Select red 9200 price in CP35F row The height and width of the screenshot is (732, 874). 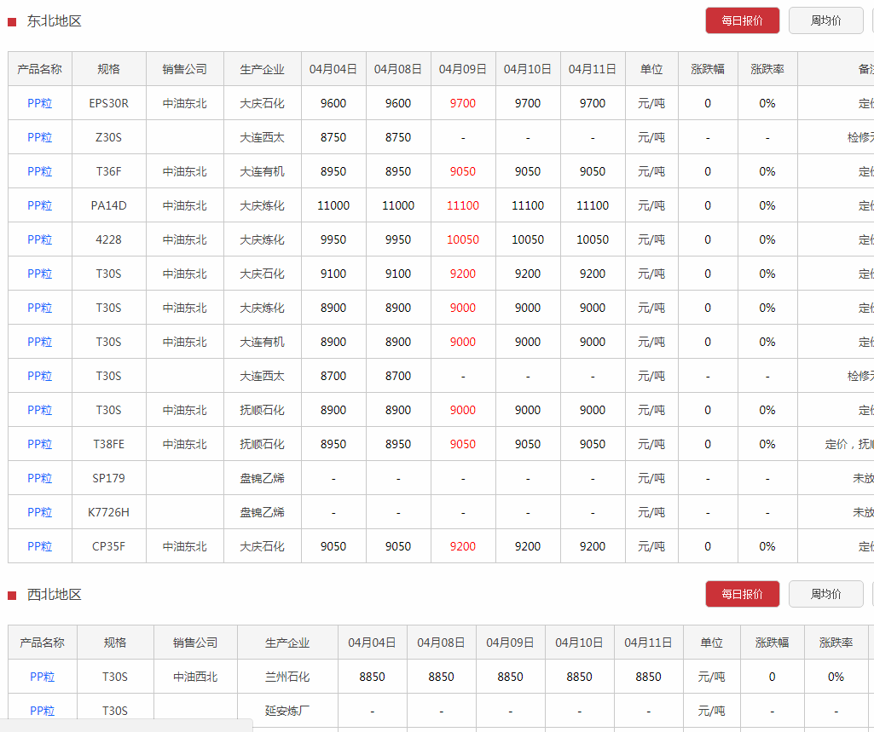(463, 546)
